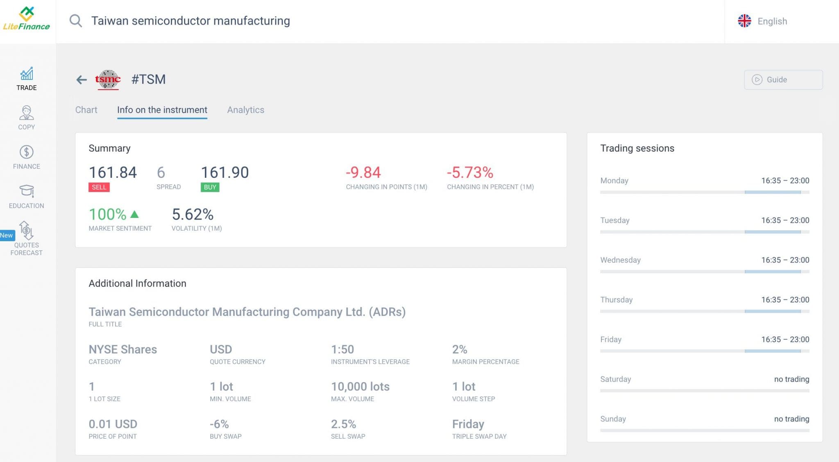Click the 0.01 USD price of point
This screenshot has height=462, width=839.
113,424
